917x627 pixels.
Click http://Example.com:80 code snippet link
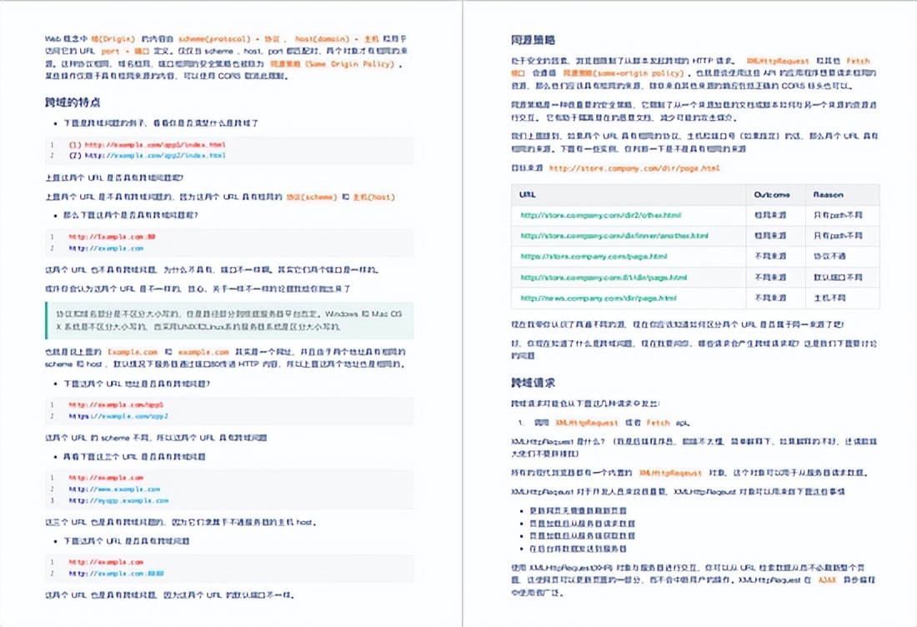pos(111,236)
